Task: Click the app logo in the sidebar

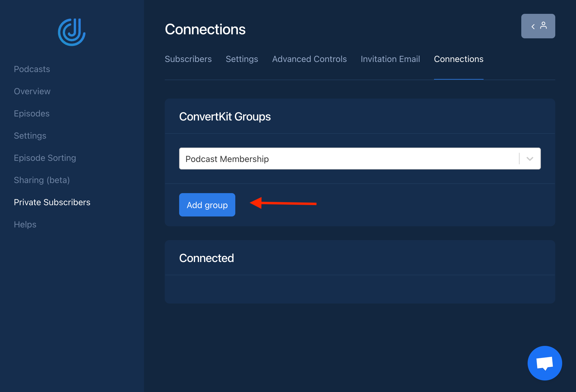Action: coord(72,32)
